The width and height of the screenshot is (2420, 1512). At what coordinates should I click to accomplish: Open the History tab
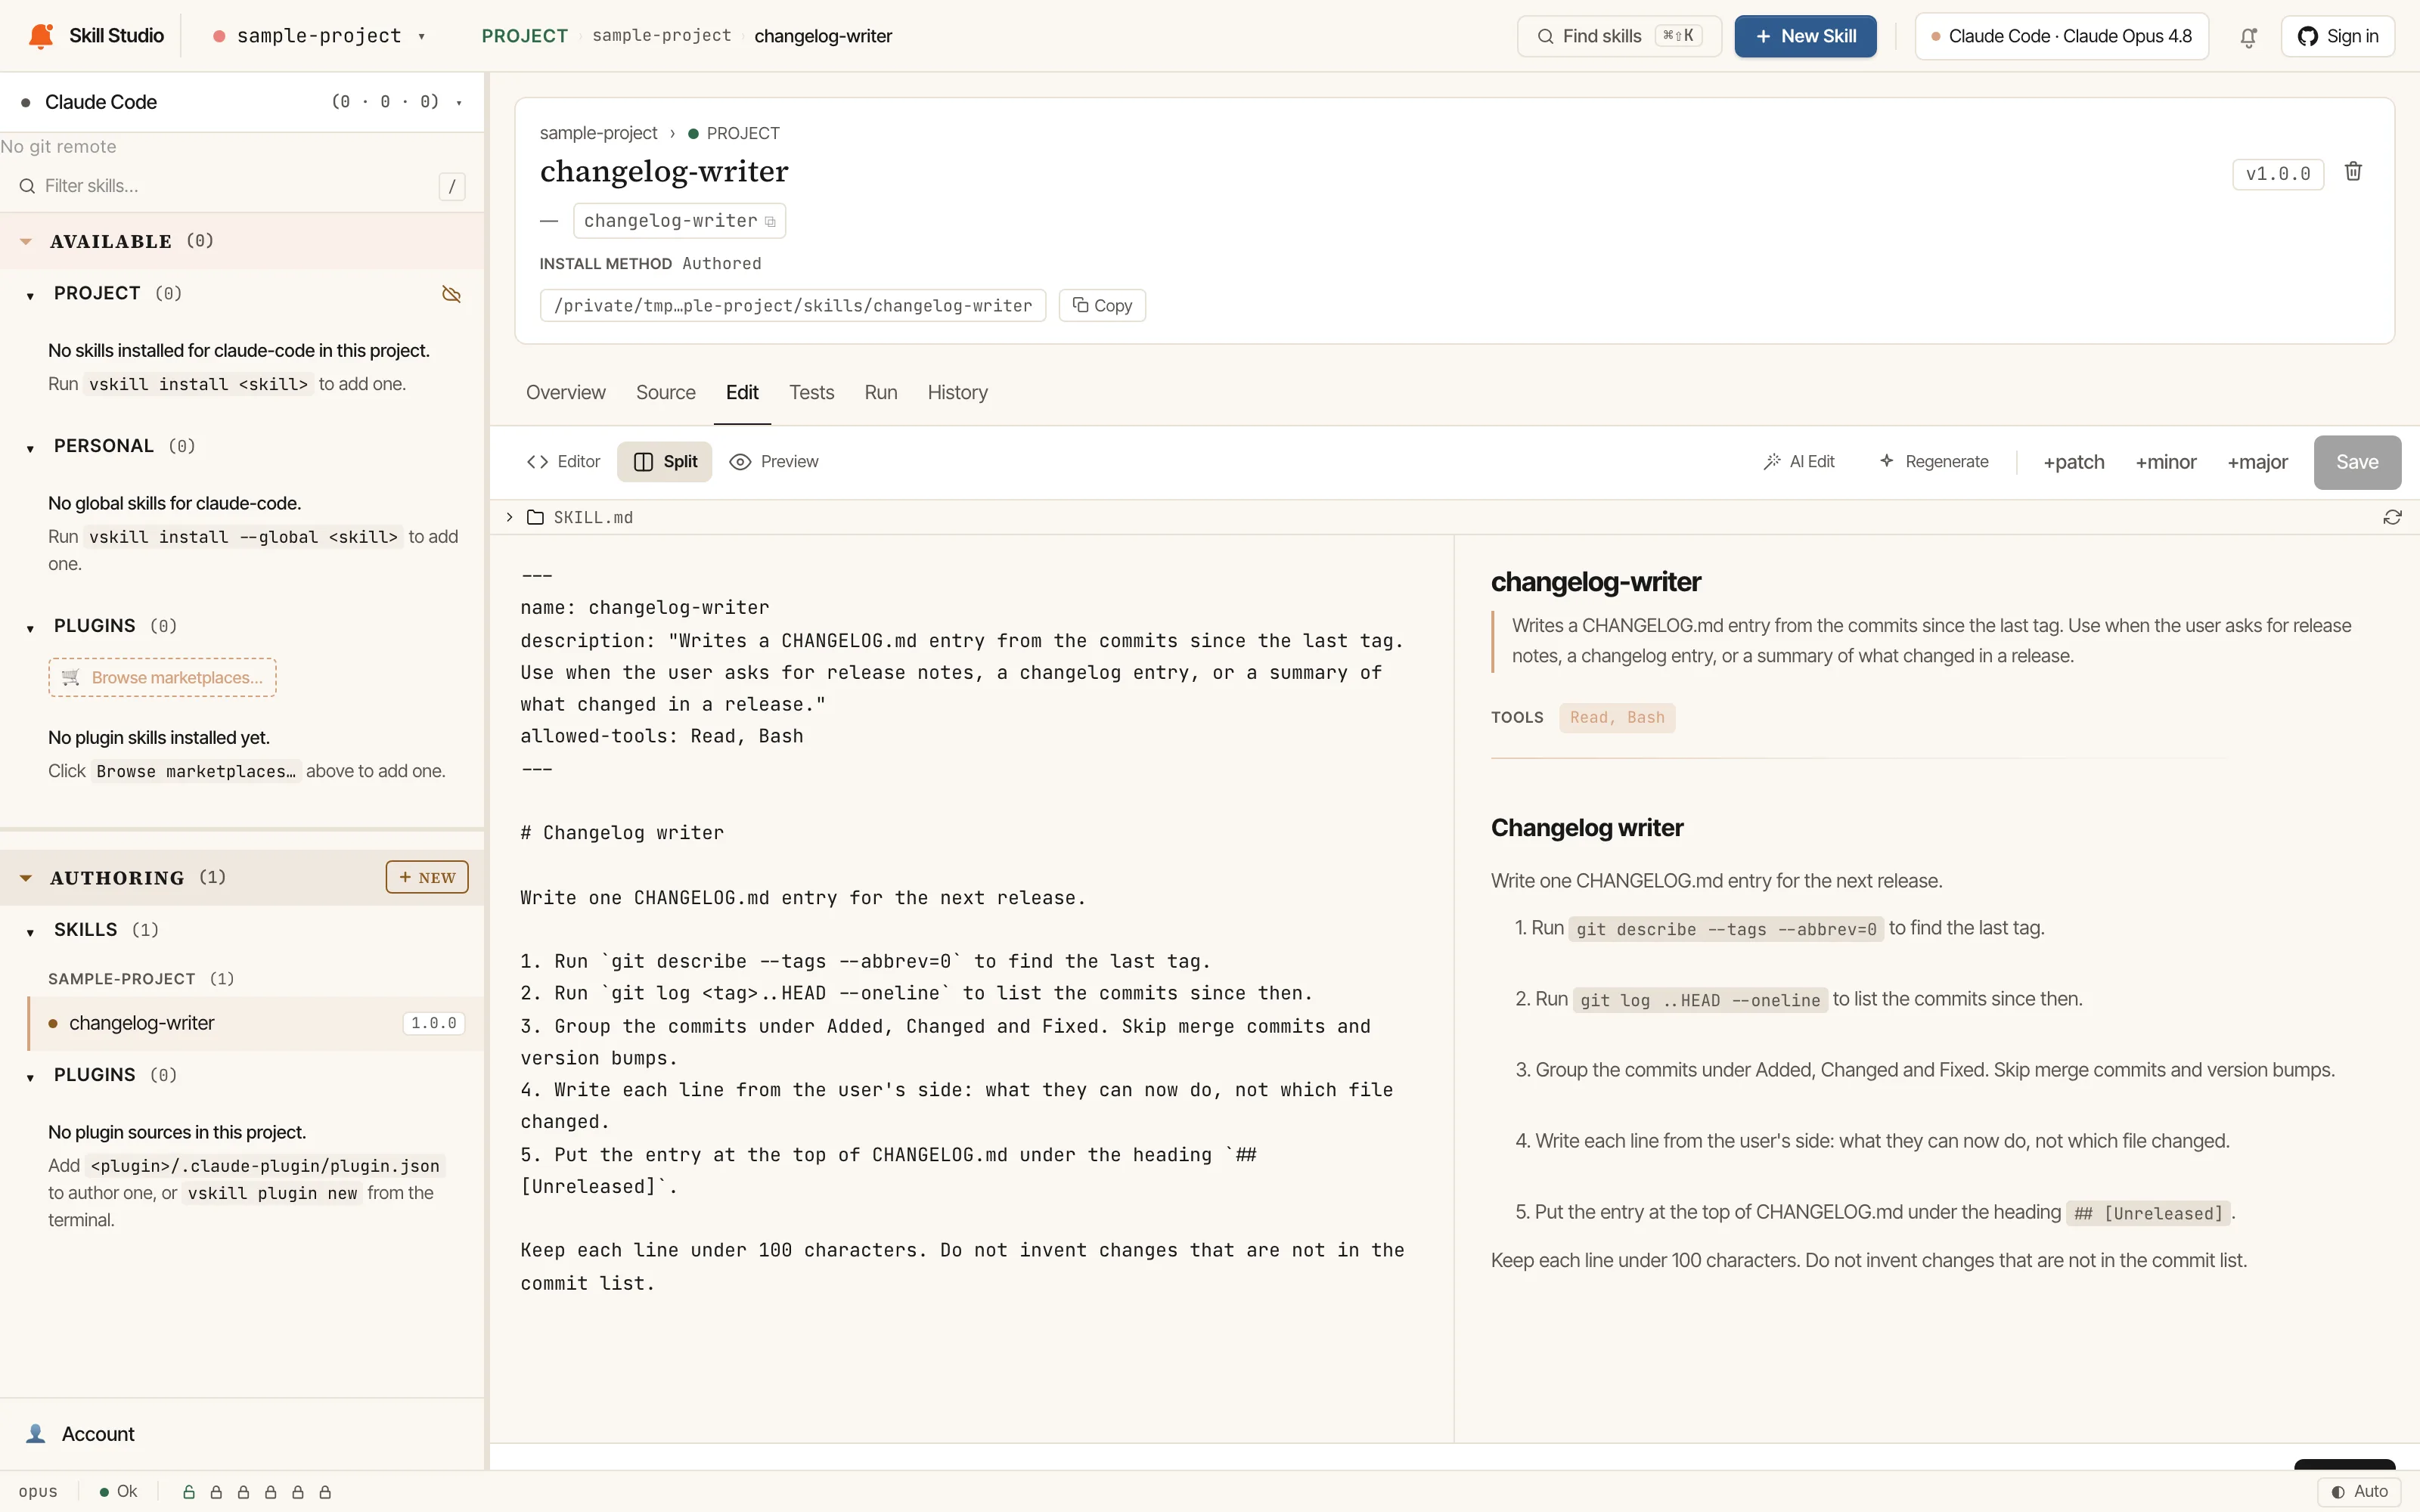(x=957, y=392)
